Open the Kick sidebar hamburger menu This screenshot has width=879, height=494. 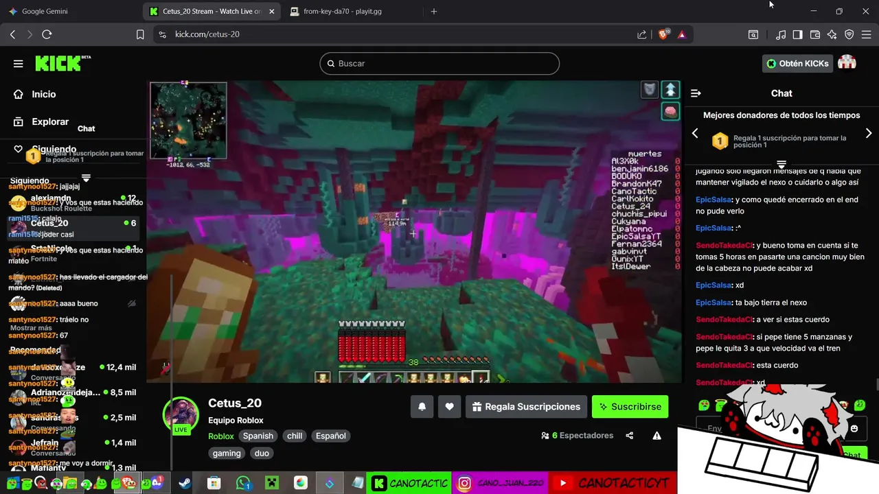click(x=18, y=64)
